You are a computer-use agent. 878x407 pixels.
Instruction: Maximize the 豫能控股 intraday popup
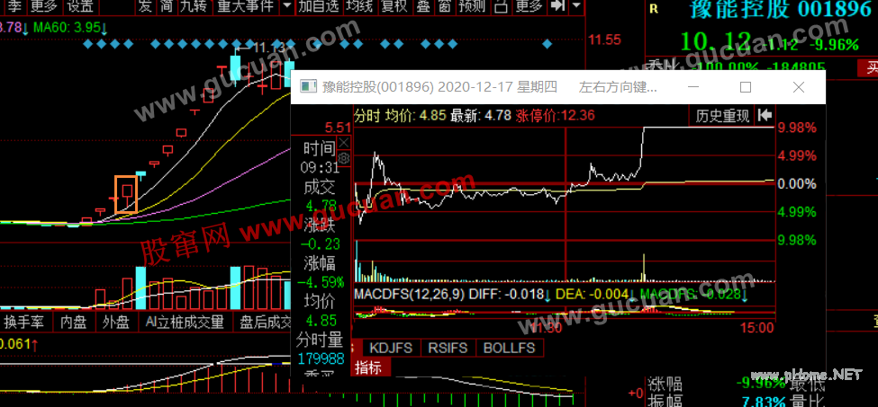(746, 87)
